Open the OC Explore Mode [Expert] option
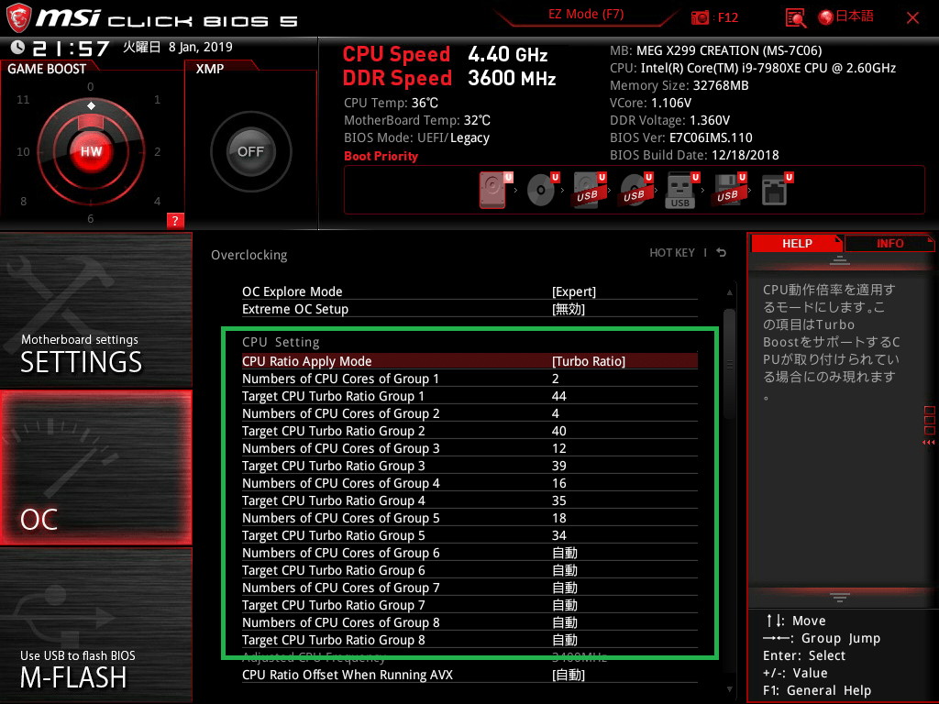 click(x=469, y=291)
